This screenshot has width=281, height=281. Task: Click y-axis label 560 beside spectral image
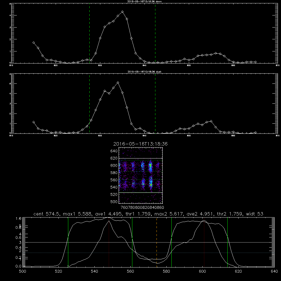coord(114,180)
